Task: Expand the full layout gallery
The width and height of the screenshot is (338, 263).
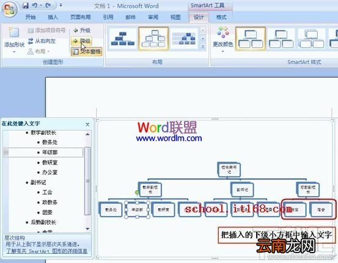Action: [x=203, y=46]
